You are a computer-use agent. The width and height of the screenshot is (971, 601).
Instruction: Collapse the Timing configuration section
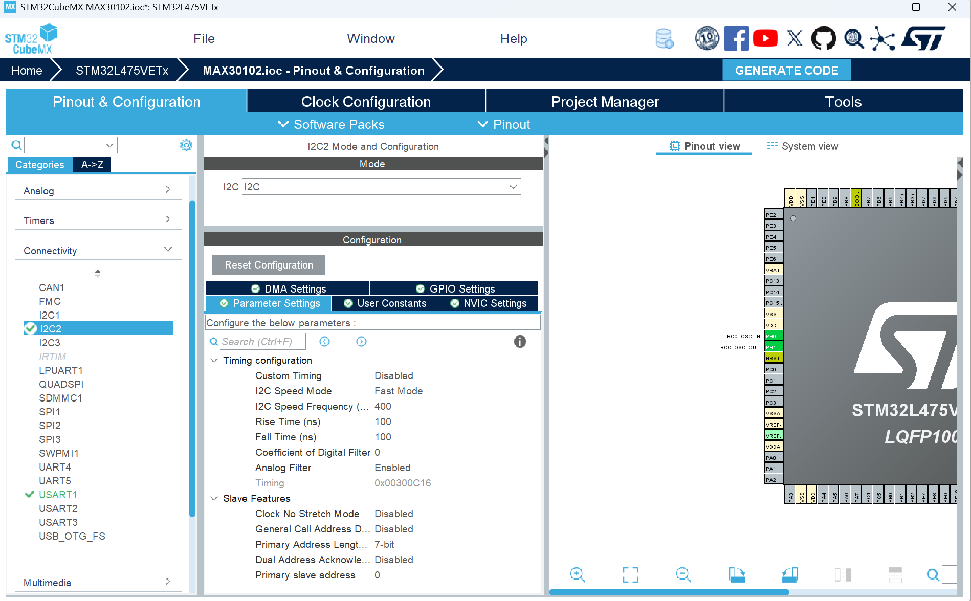click(214, 360)
